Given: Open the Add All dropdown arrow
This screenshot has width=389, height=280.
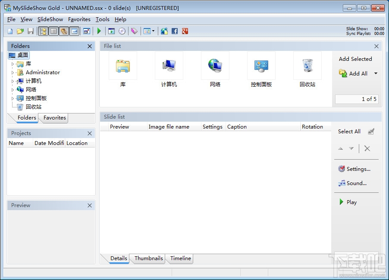Looking at the screenshot, I should (x=376, y=73).
